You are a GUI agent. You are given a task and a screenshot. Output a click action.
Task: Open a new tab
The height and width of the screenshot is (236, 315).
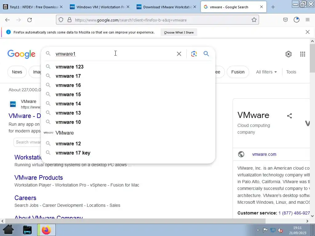tap(273, 7)
